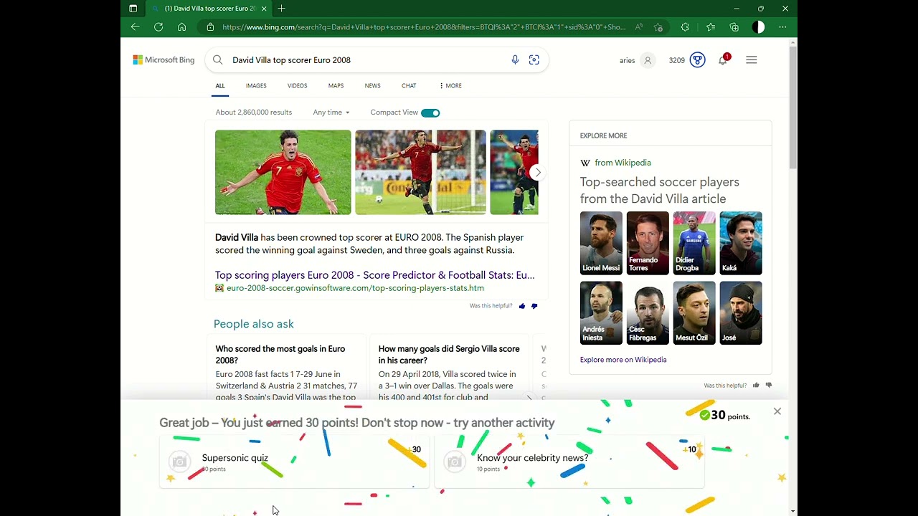
Task: Thumbs up the Explore More panel
Action: (x=756, y=386)
